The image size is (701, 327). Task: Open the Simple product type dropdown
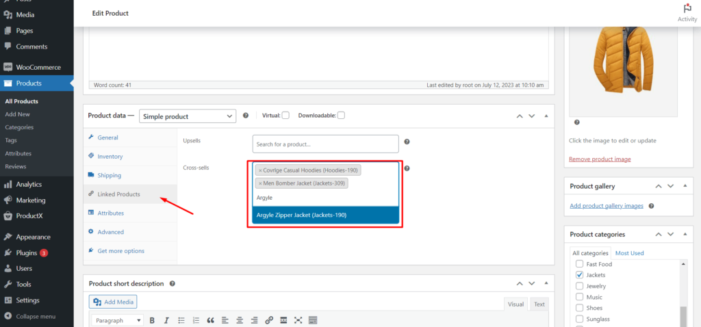click(188, 116)
